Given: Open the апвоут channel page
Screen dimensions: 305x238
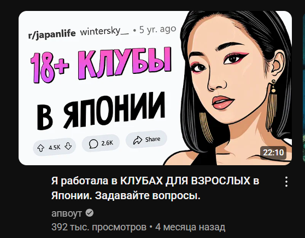Looking at the screenshot, I should tap(67, 213).
